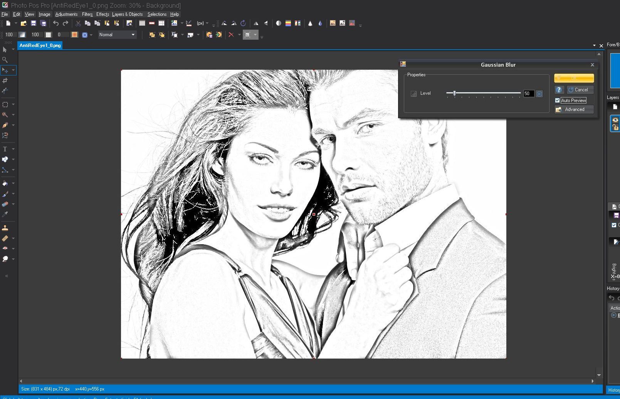Expand the rectangle selection tool options arrow
620x399 pixels.
point(13,104)
